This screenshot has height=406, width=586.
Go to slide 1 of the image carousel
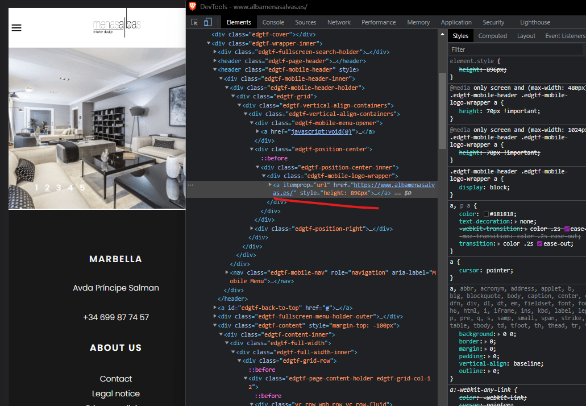36,188
